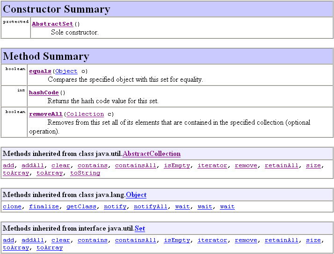Viewport: 334px width, 254px height.
Task: Open the finalize method link
Action: tap(44, 206)
